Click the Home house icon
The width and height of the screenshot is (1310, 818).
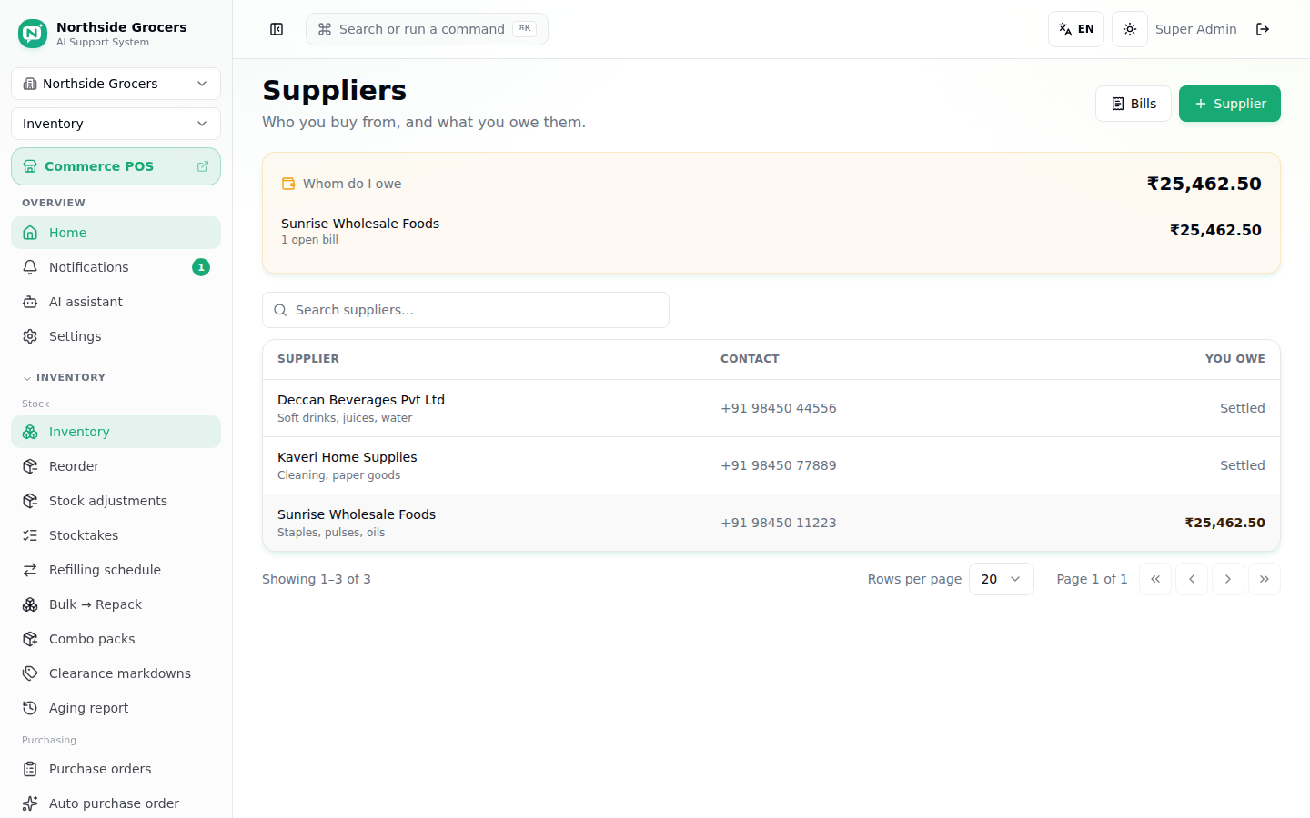tap(30, 233)
